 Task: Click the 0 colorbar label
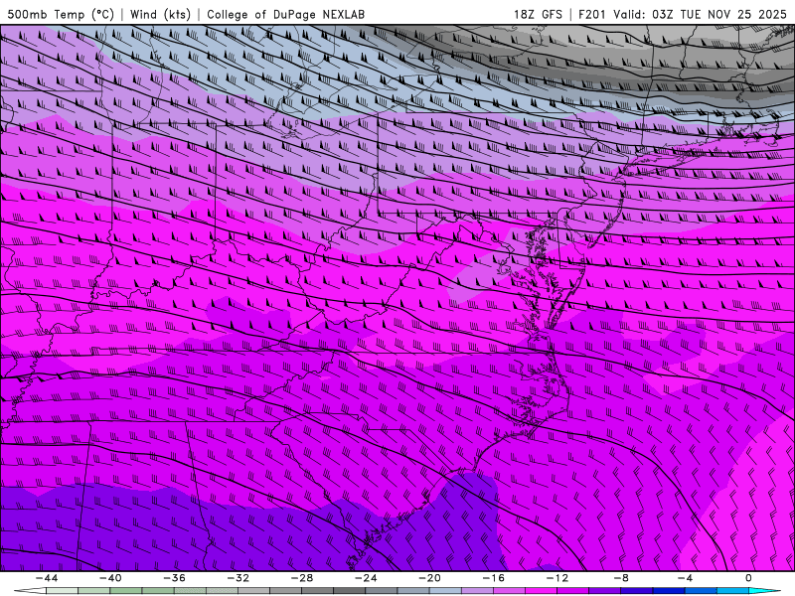[x=749, y=578]
